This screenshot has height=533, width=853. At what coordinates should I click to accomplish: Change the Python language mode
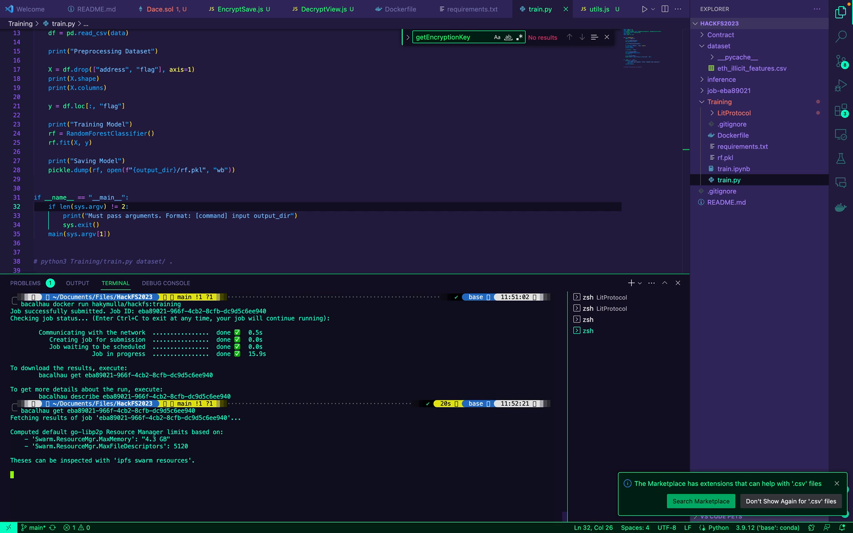pyautogui.click(x=718, y=528)
